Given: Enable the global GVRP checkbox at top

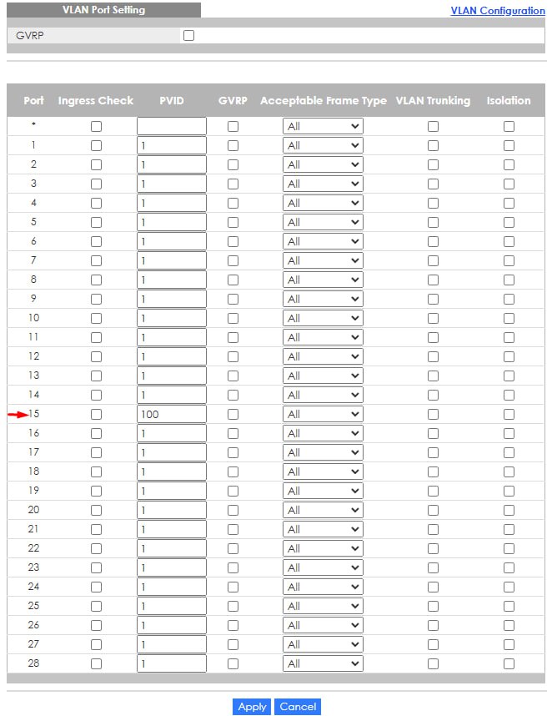Looking at the screenshot, I should (x=188, y=35).
